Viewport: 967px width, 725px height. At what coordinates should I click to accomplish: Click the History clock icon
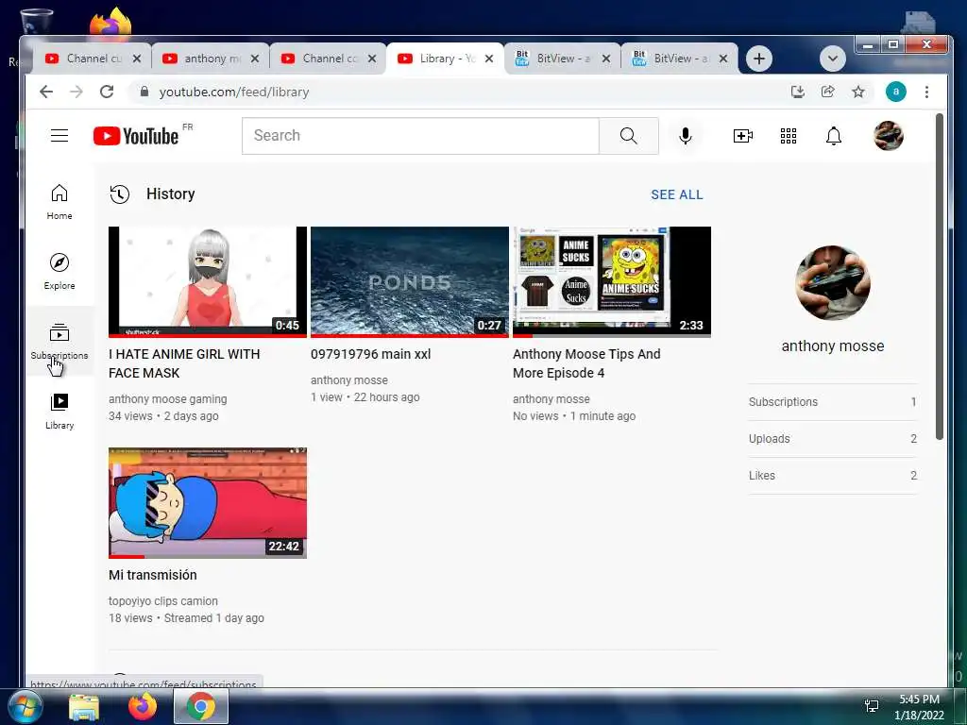(120, 194)
